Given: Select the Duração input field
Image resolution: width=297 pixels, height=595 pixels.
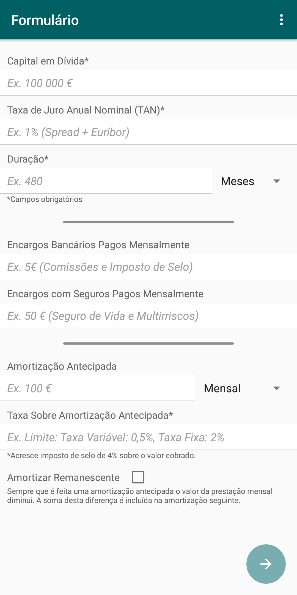Looking at the screenshot, I should pyautogui.click(x=106, y=181).
